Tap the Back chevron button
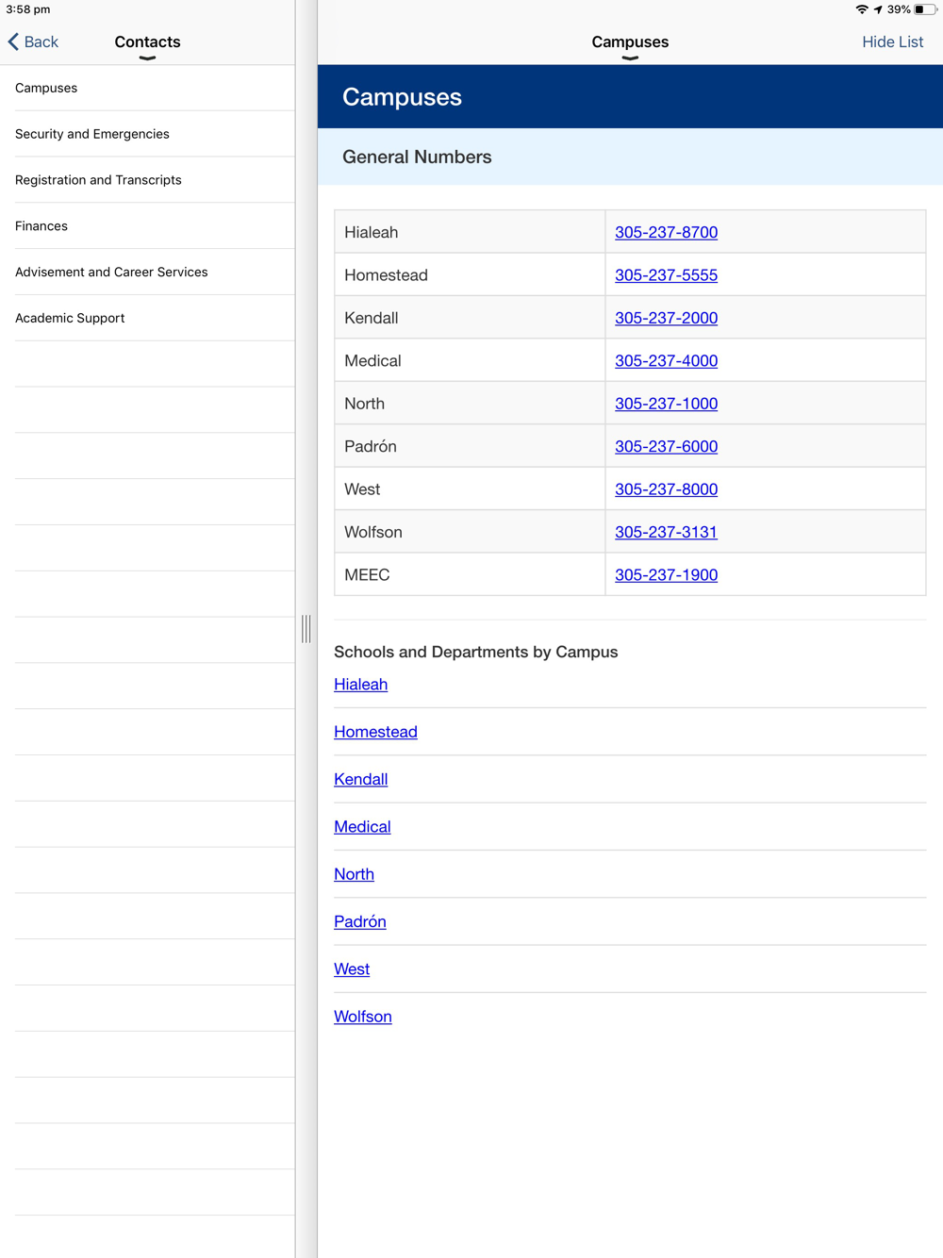943x1258 pixels. (x=33, y=41)
